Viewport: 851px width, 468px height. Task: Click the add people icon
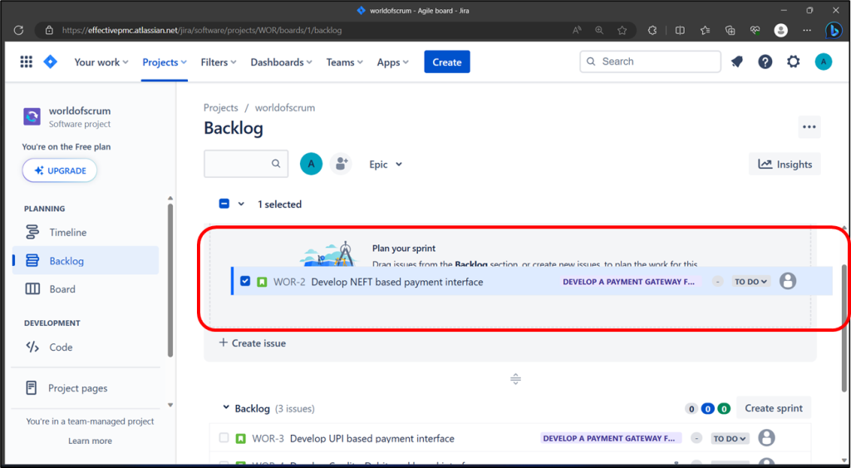[341, 164]
